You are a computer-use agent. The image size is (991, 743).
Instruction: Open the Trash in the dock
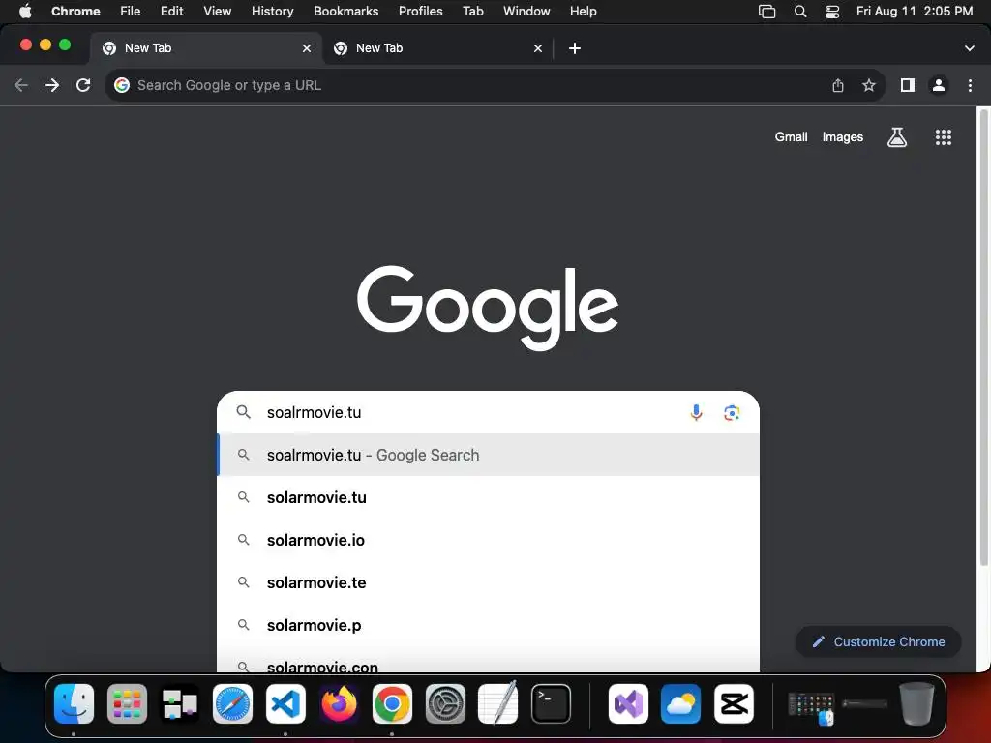pyautogui.click(x=916, y=704)
